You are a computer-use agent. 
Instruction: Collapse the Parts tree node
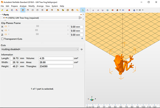1,14
